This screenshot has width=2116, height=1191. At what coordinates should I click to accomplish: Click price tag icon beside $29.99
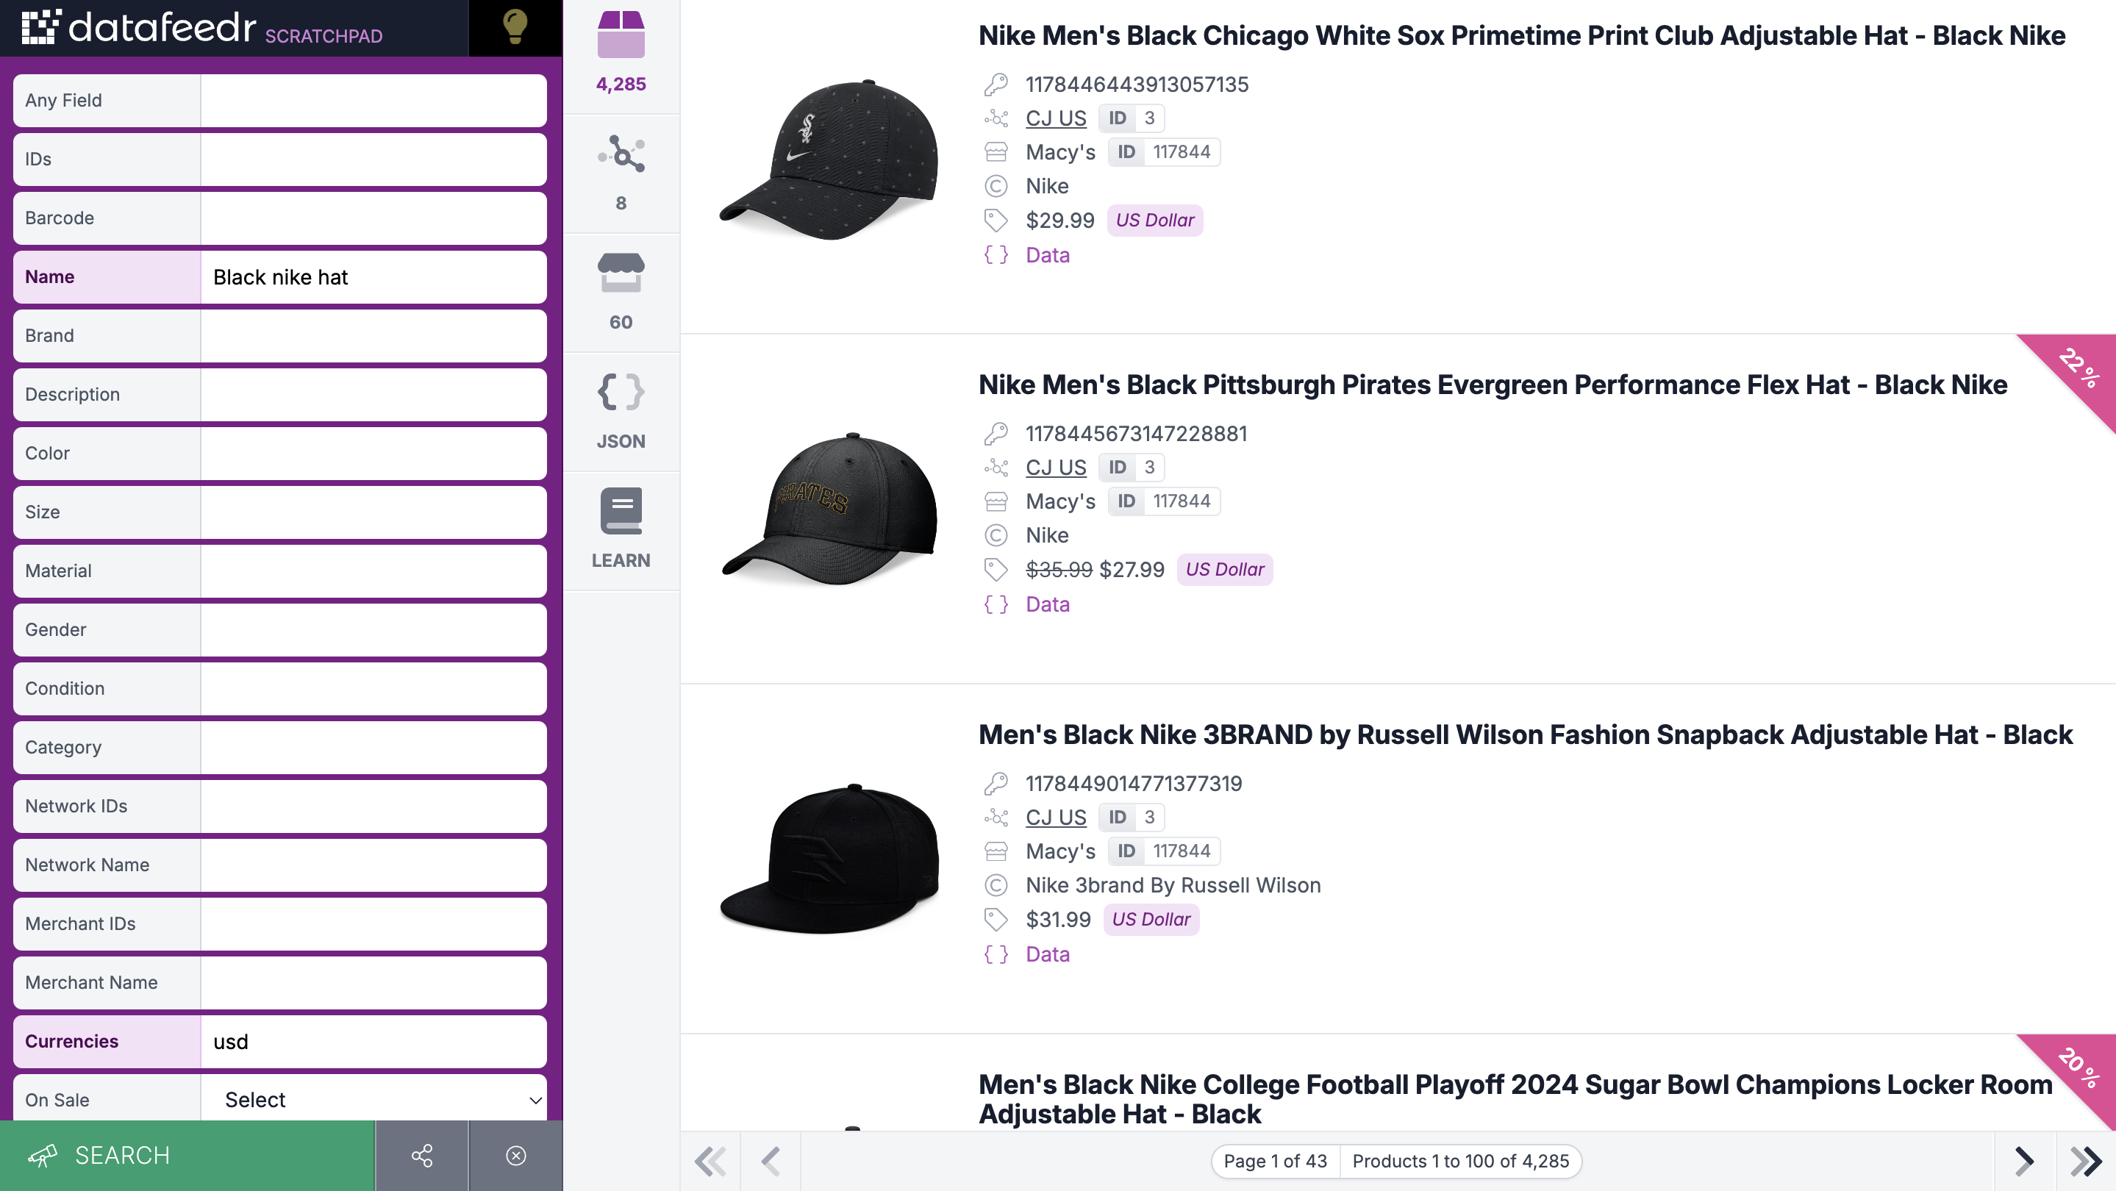(x=996, y=220)
